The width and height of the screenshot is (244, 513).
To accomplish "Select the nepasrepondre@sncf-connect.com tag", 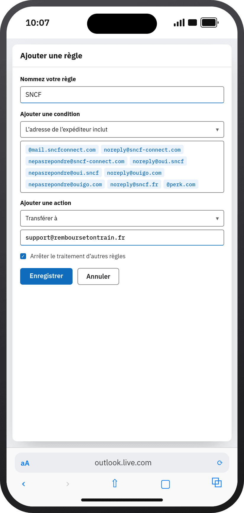I will (76, 161).
